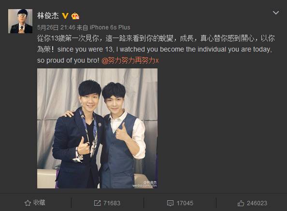Screen dimensions: 287x211
Task: Click the comment speech bubble icon
Action: [170, 203]
